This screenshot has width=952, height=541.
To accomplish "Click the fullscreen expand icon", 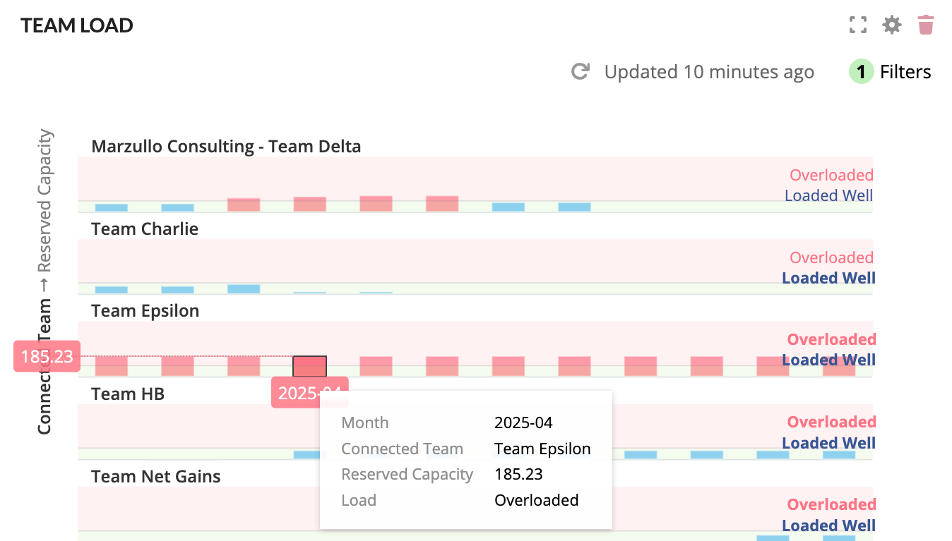I will pyautogui.click(x=857, y=25).
